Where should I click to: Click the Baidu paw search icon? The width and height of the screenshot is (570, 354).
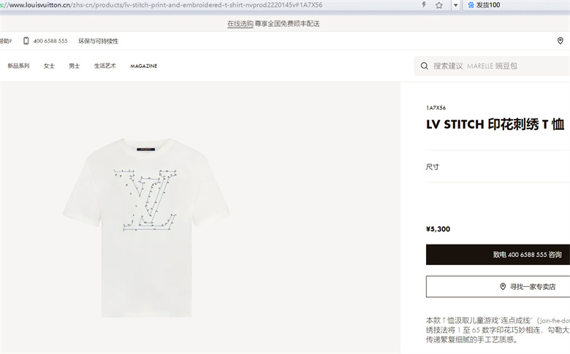tap(471, 5)
